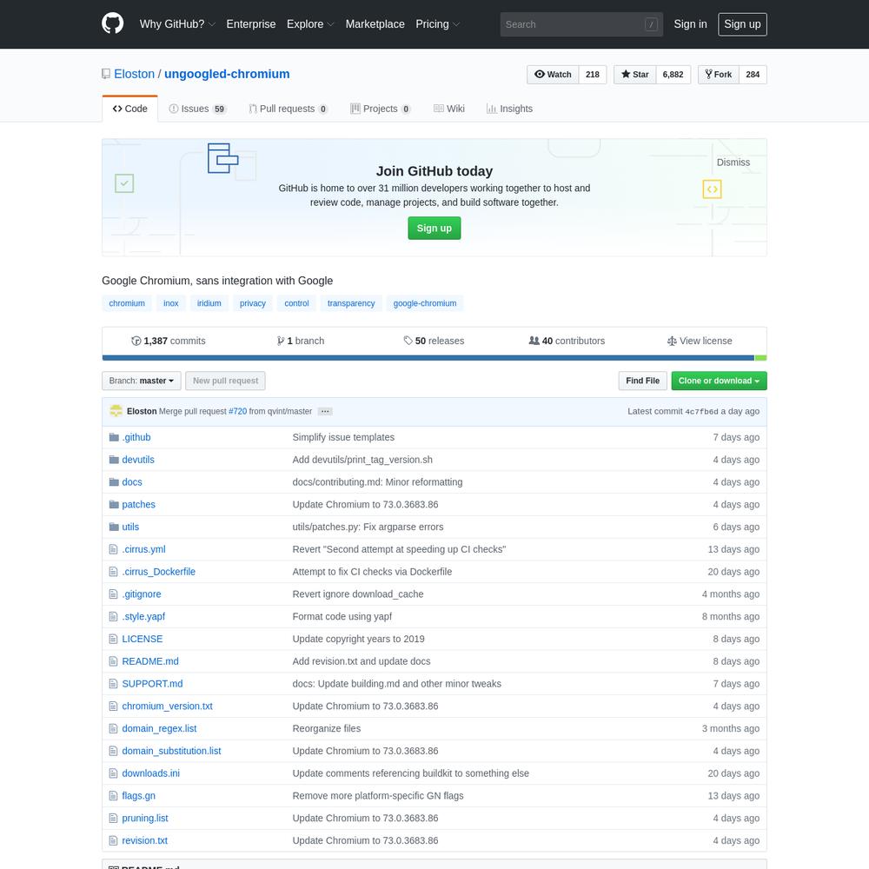The image size is (869, 869).
Task: Expand the commit message ellipsis
Action: (325, 411)
